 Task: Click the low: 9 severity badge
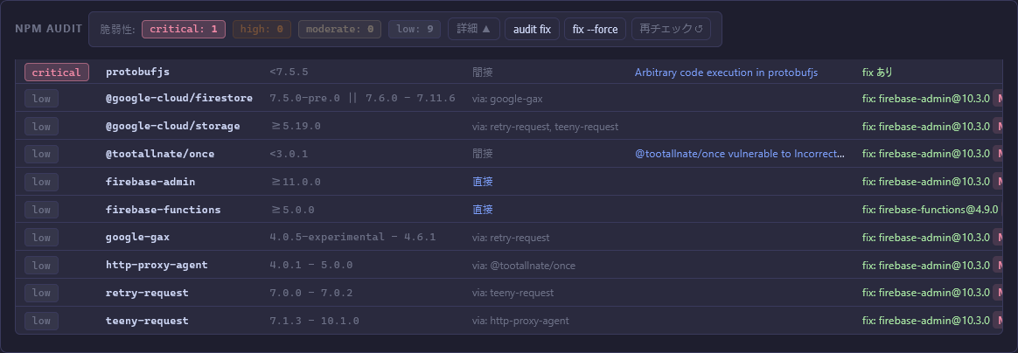pos(415,29)
